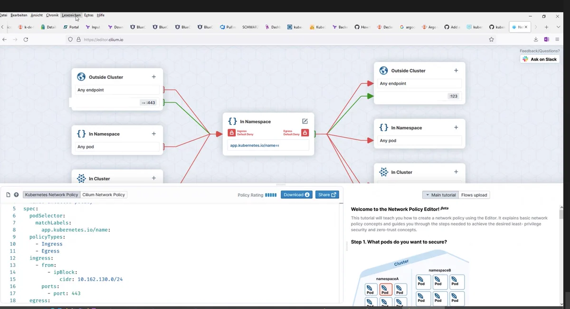Open the Bearbeiten menu
Image resolution: width=570 pixels, height=309 pixels.
[x=19, y=15]
